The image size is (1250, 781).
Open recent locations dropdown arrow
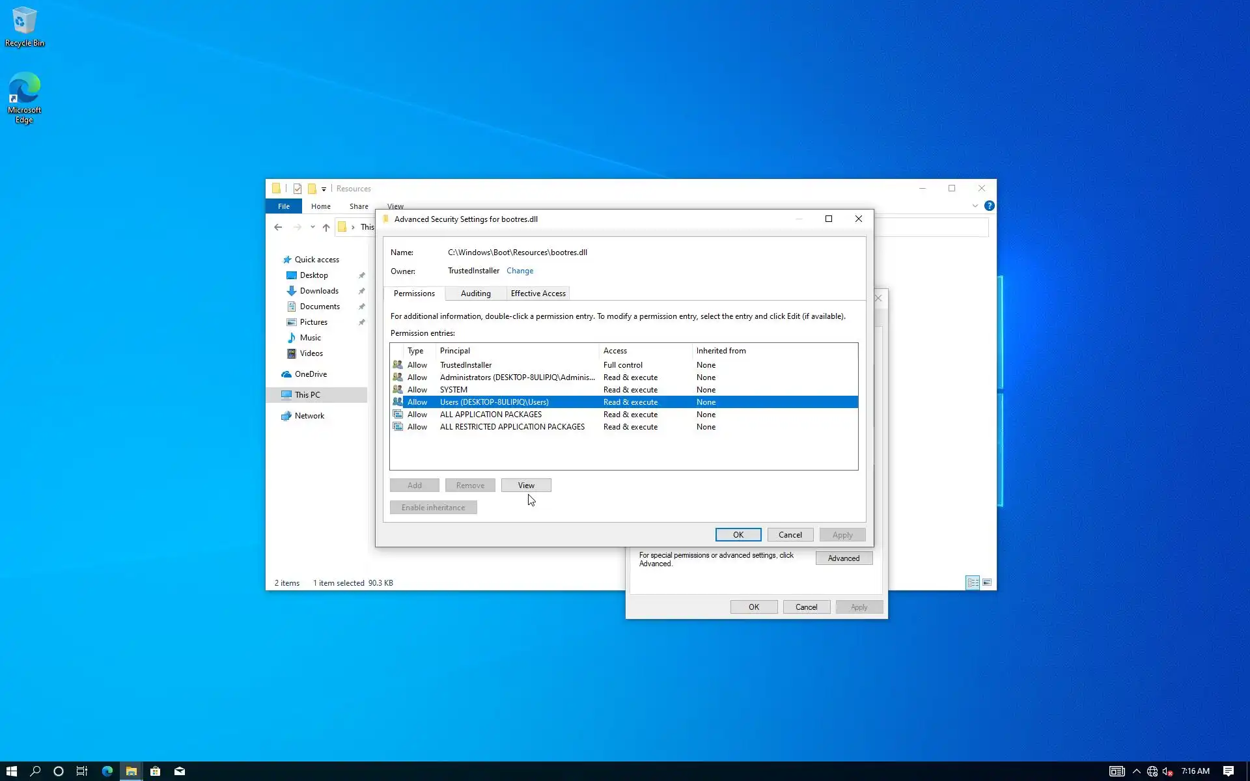312,227
